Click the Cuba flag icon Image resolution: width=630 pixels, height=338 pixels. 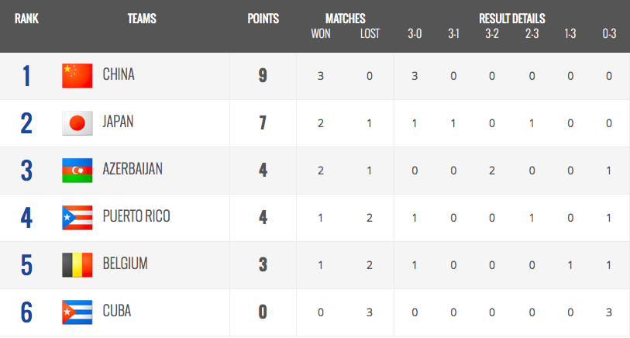pyautogui.click(x=77, y=312)
